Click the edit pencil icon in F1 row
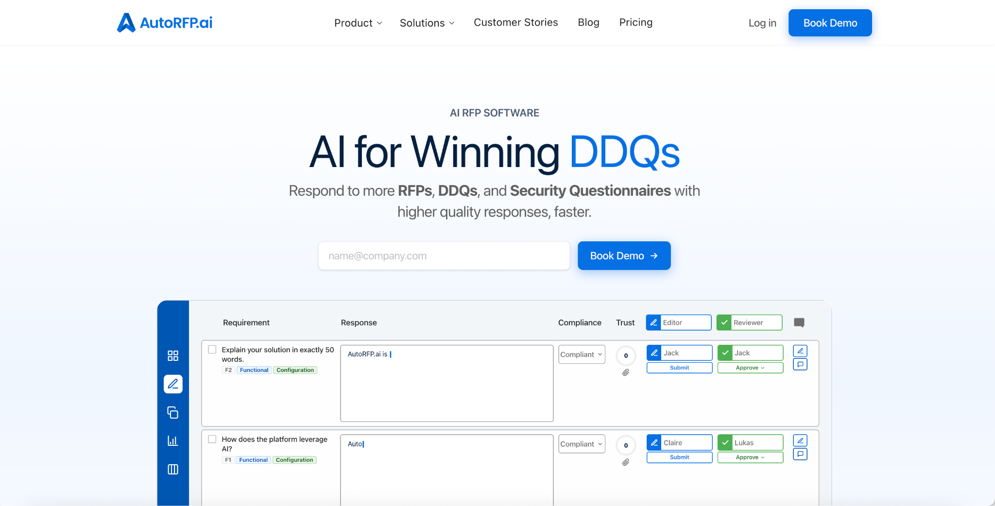 800,440
